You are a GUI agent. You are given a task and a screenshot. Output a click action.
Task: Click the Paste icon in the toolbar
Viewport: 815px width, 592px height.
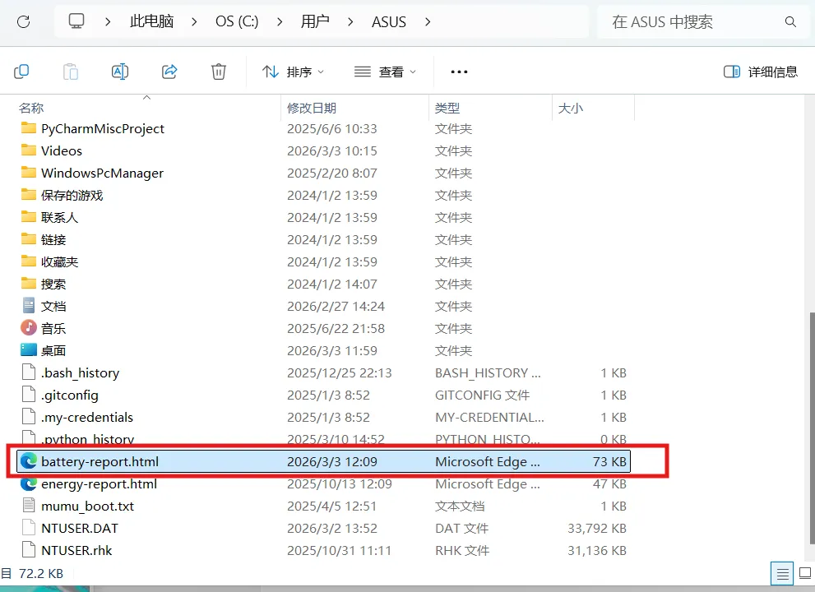tap(71, 72)
